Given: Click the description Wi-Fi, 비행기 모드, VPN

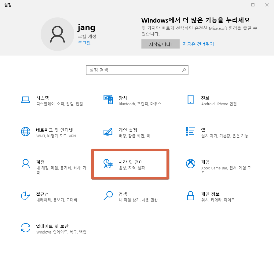Looking at the screenshot, I should tap(56, 136).
